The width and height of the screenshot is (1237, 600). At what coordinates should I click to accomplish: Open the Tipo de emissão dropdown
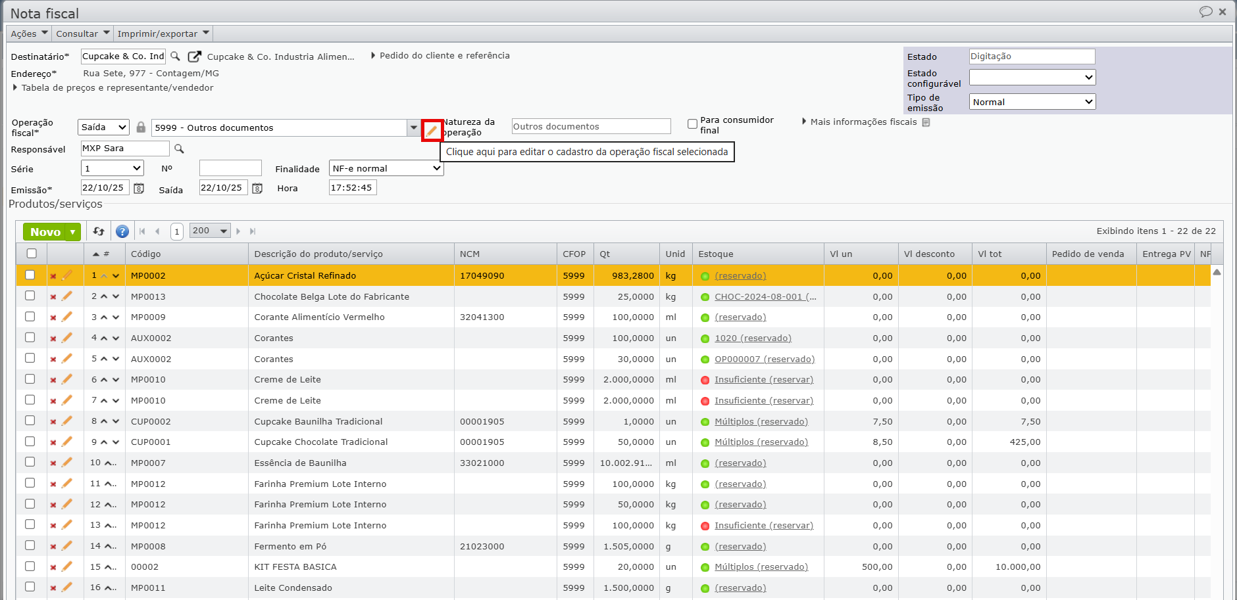(x=1032, y=102)
